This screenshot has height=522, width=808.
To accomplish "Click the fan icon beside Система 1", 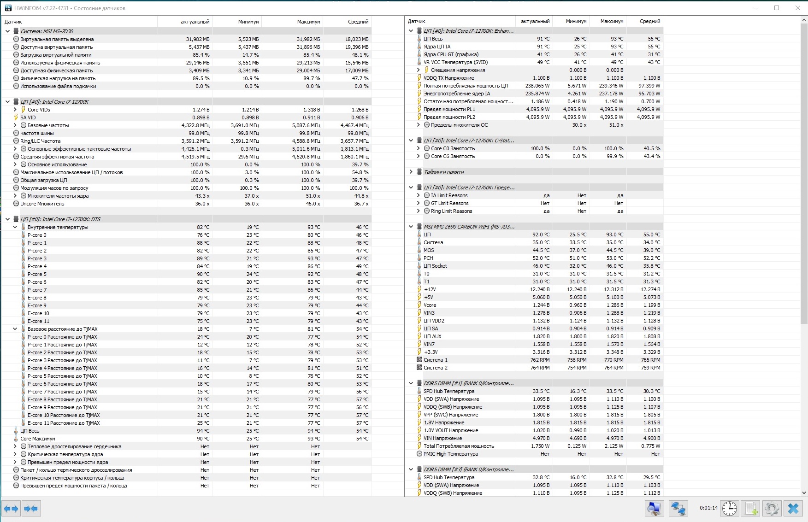I will coord(419,360).
